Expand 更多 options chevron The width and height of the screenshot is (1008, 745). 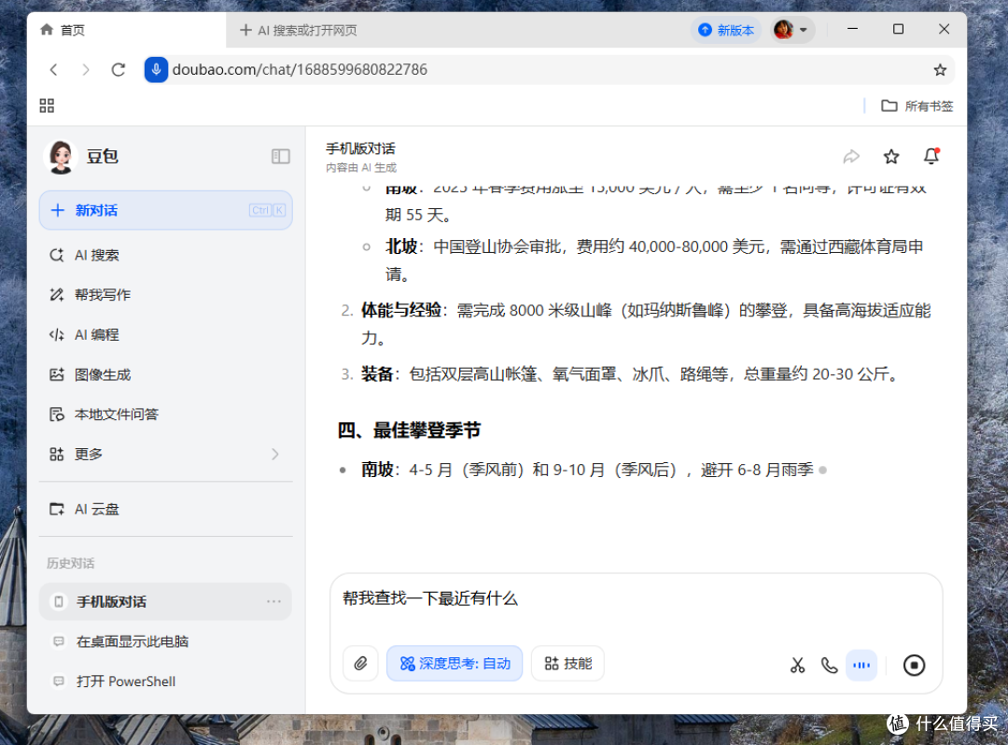point(275,454)
